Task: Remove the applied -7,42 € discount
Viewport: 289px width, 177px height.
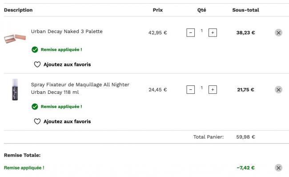Action: [x=278, y=168]
